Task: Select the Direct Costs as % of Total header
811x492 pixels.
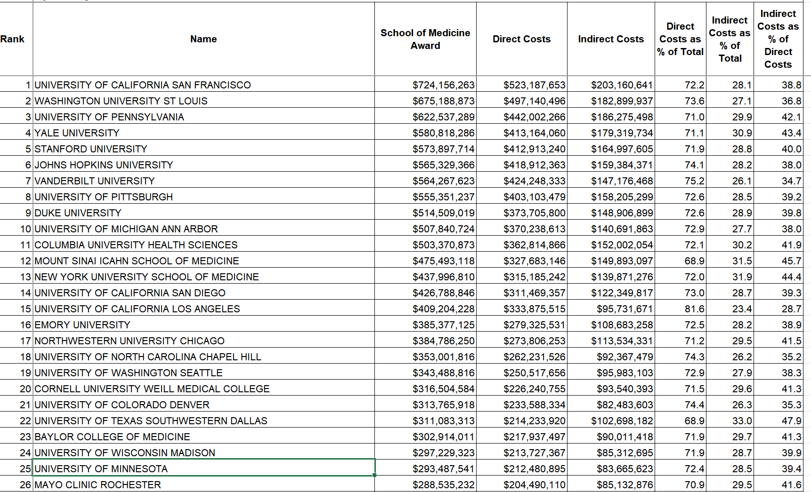Action: click(680, 39)
